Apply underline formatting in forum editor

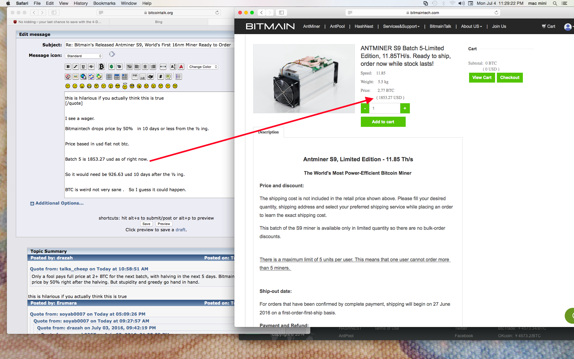click(x=83, y=67)
